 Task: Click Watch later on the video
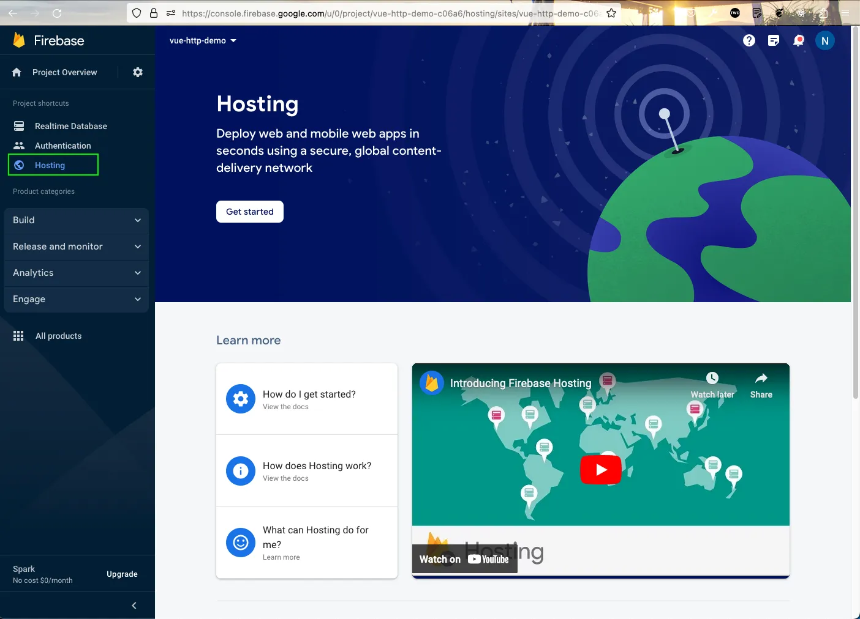point(712,385)
